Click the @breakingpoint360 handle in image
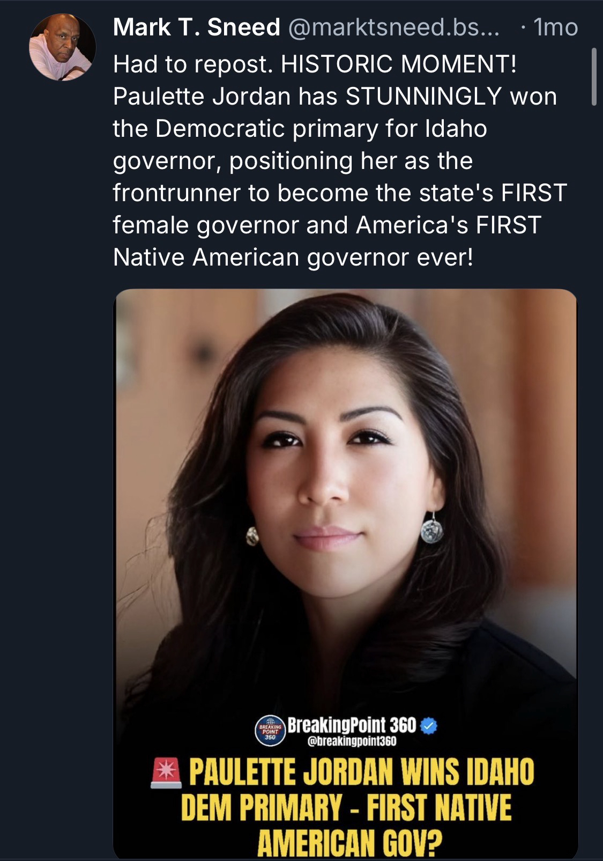The width and height of the screenshot is (603, 861). point(352,742)
